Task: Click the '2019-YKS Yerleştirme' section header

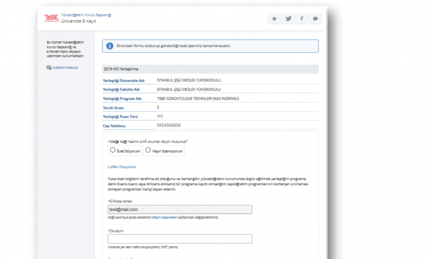Action: (x=211, y=69)
